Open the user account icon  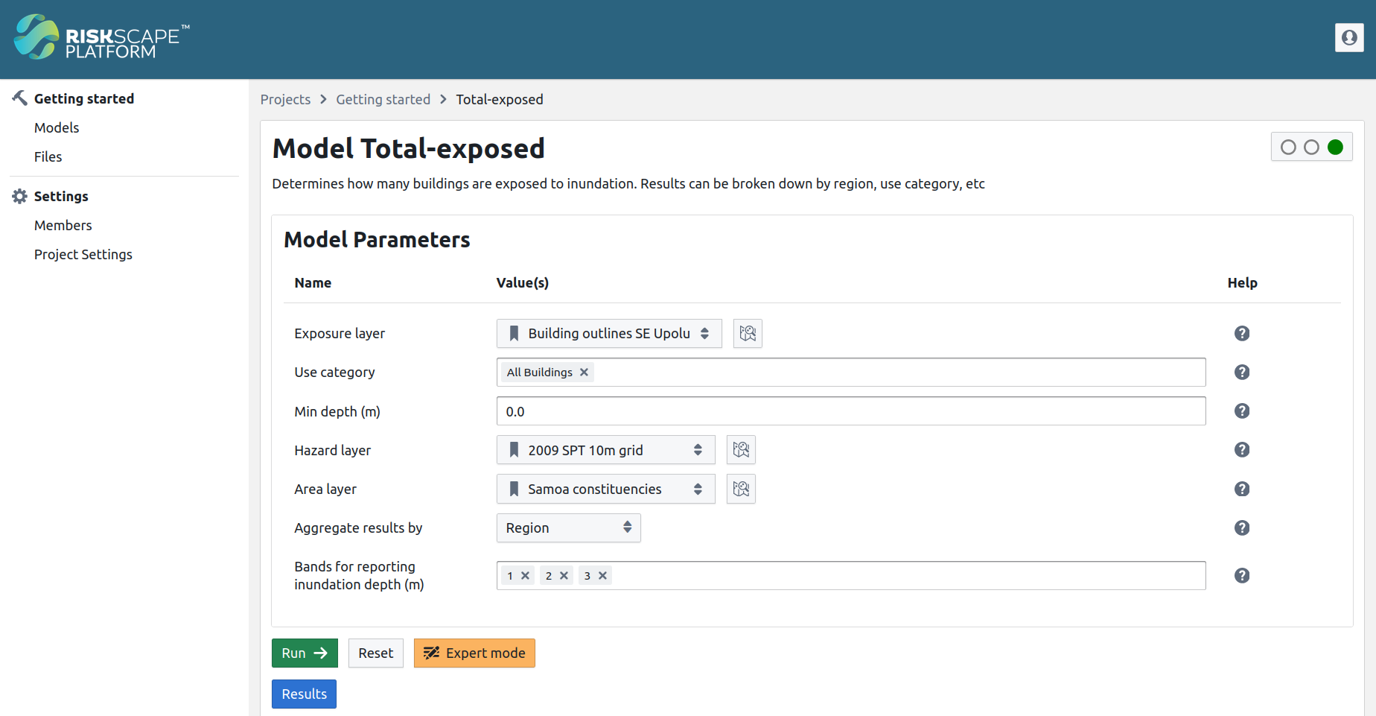click(1349, 37)
